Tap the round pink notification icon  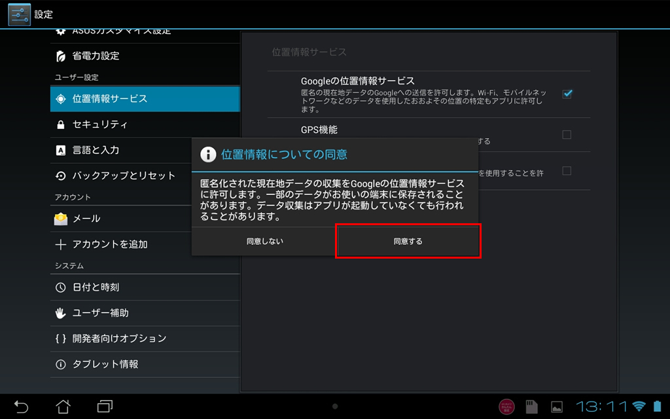506,407
